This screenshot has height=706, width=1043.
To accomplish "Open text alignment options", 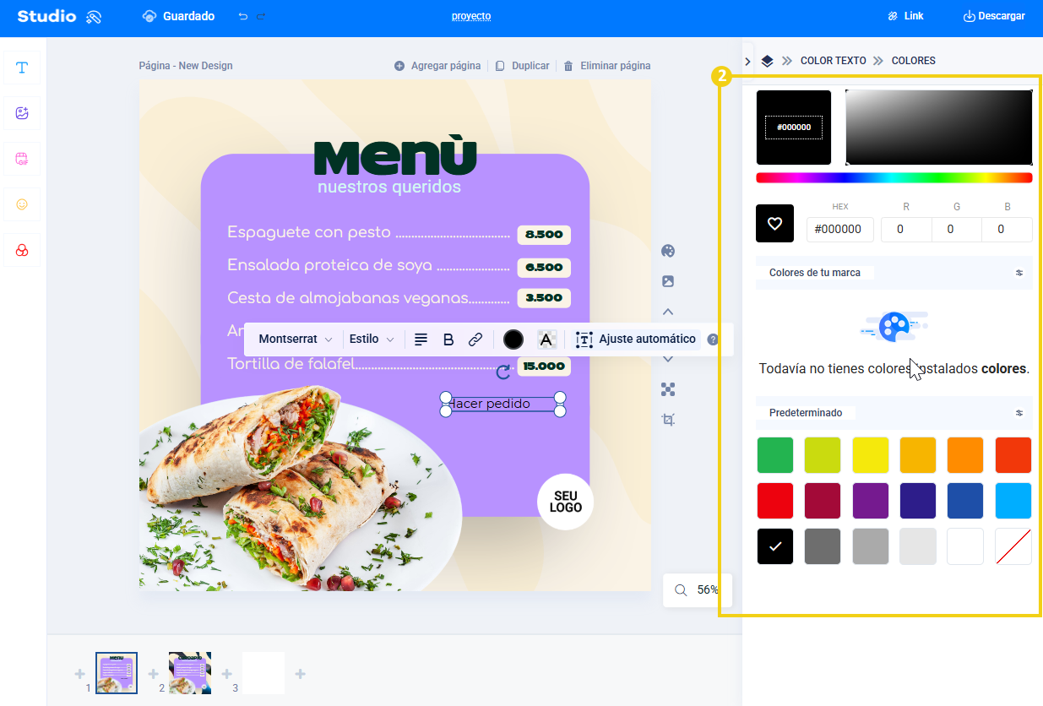I will click(421, 339).
